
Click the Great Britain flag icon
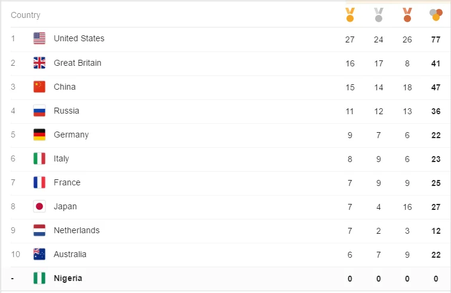point(39,63)
